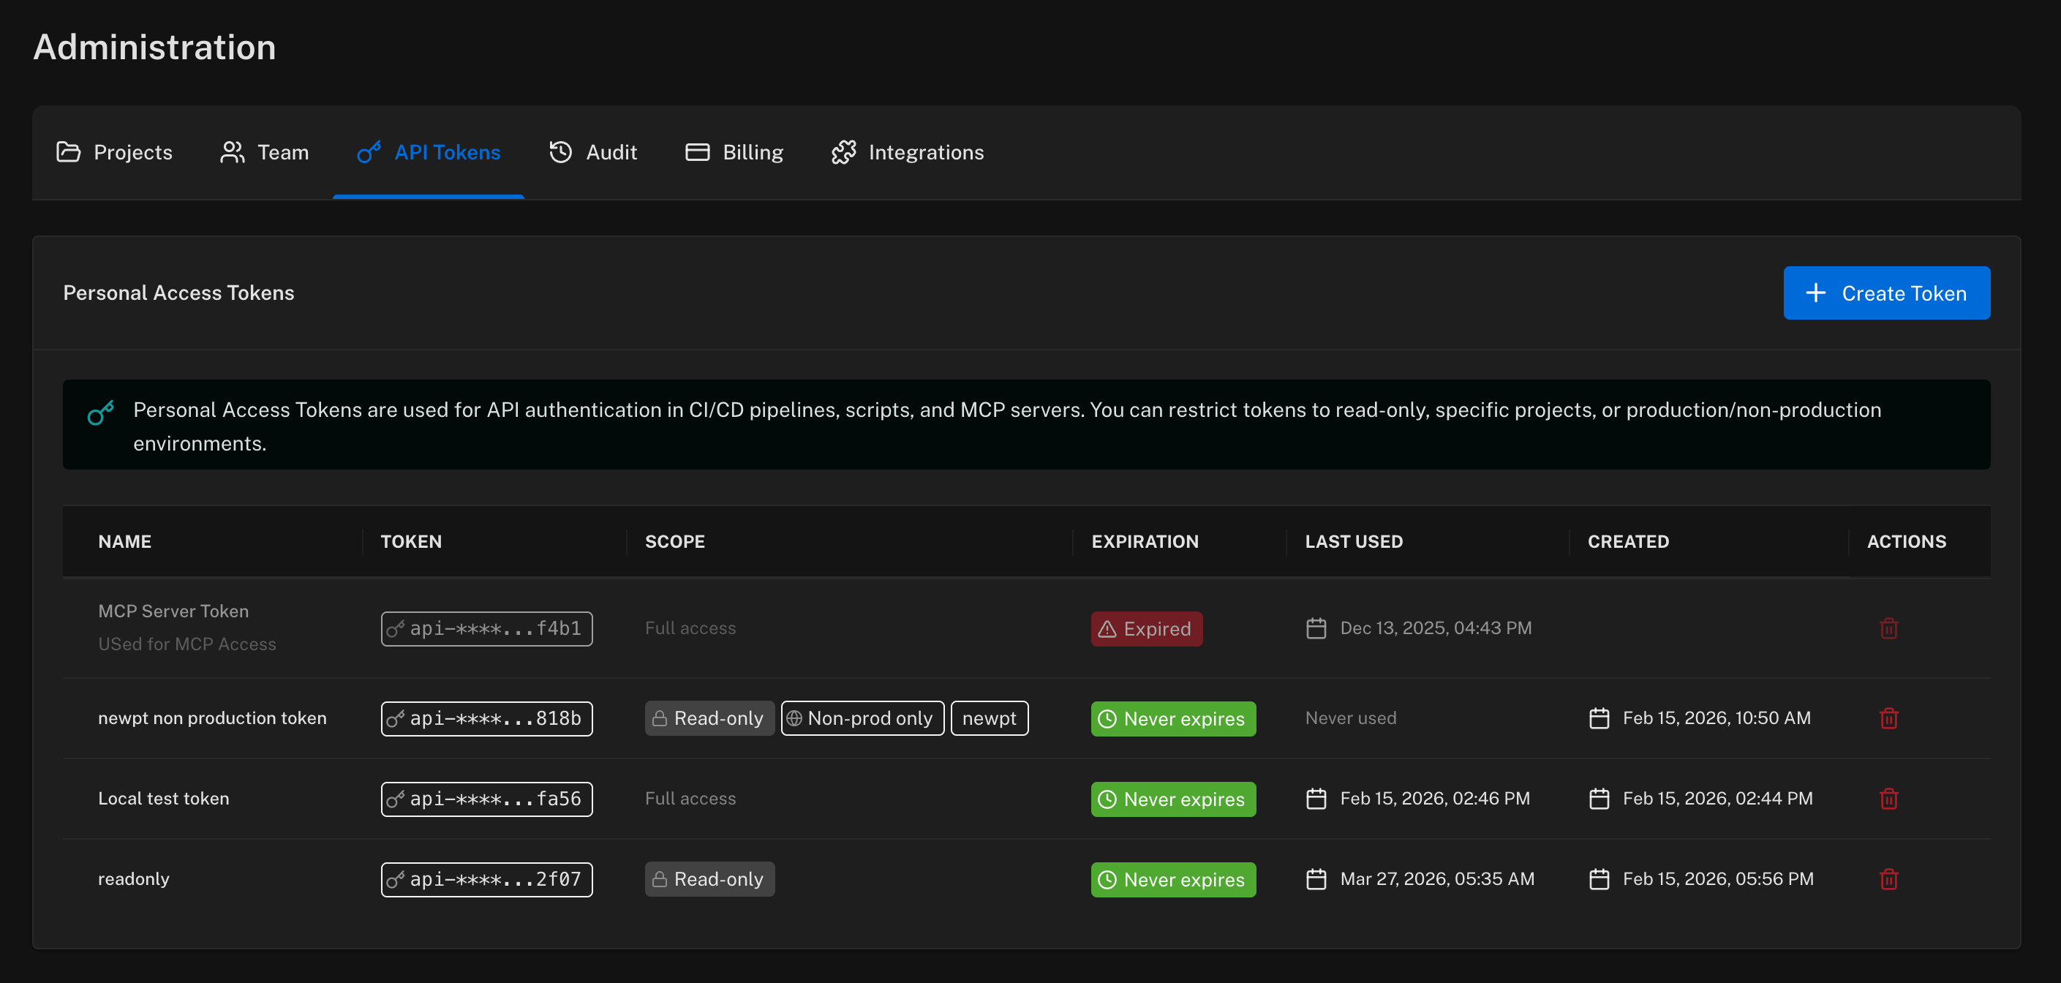The image size is (2061, 983).
Task: Click 'Local test token' name
Action: click(163, 798)
